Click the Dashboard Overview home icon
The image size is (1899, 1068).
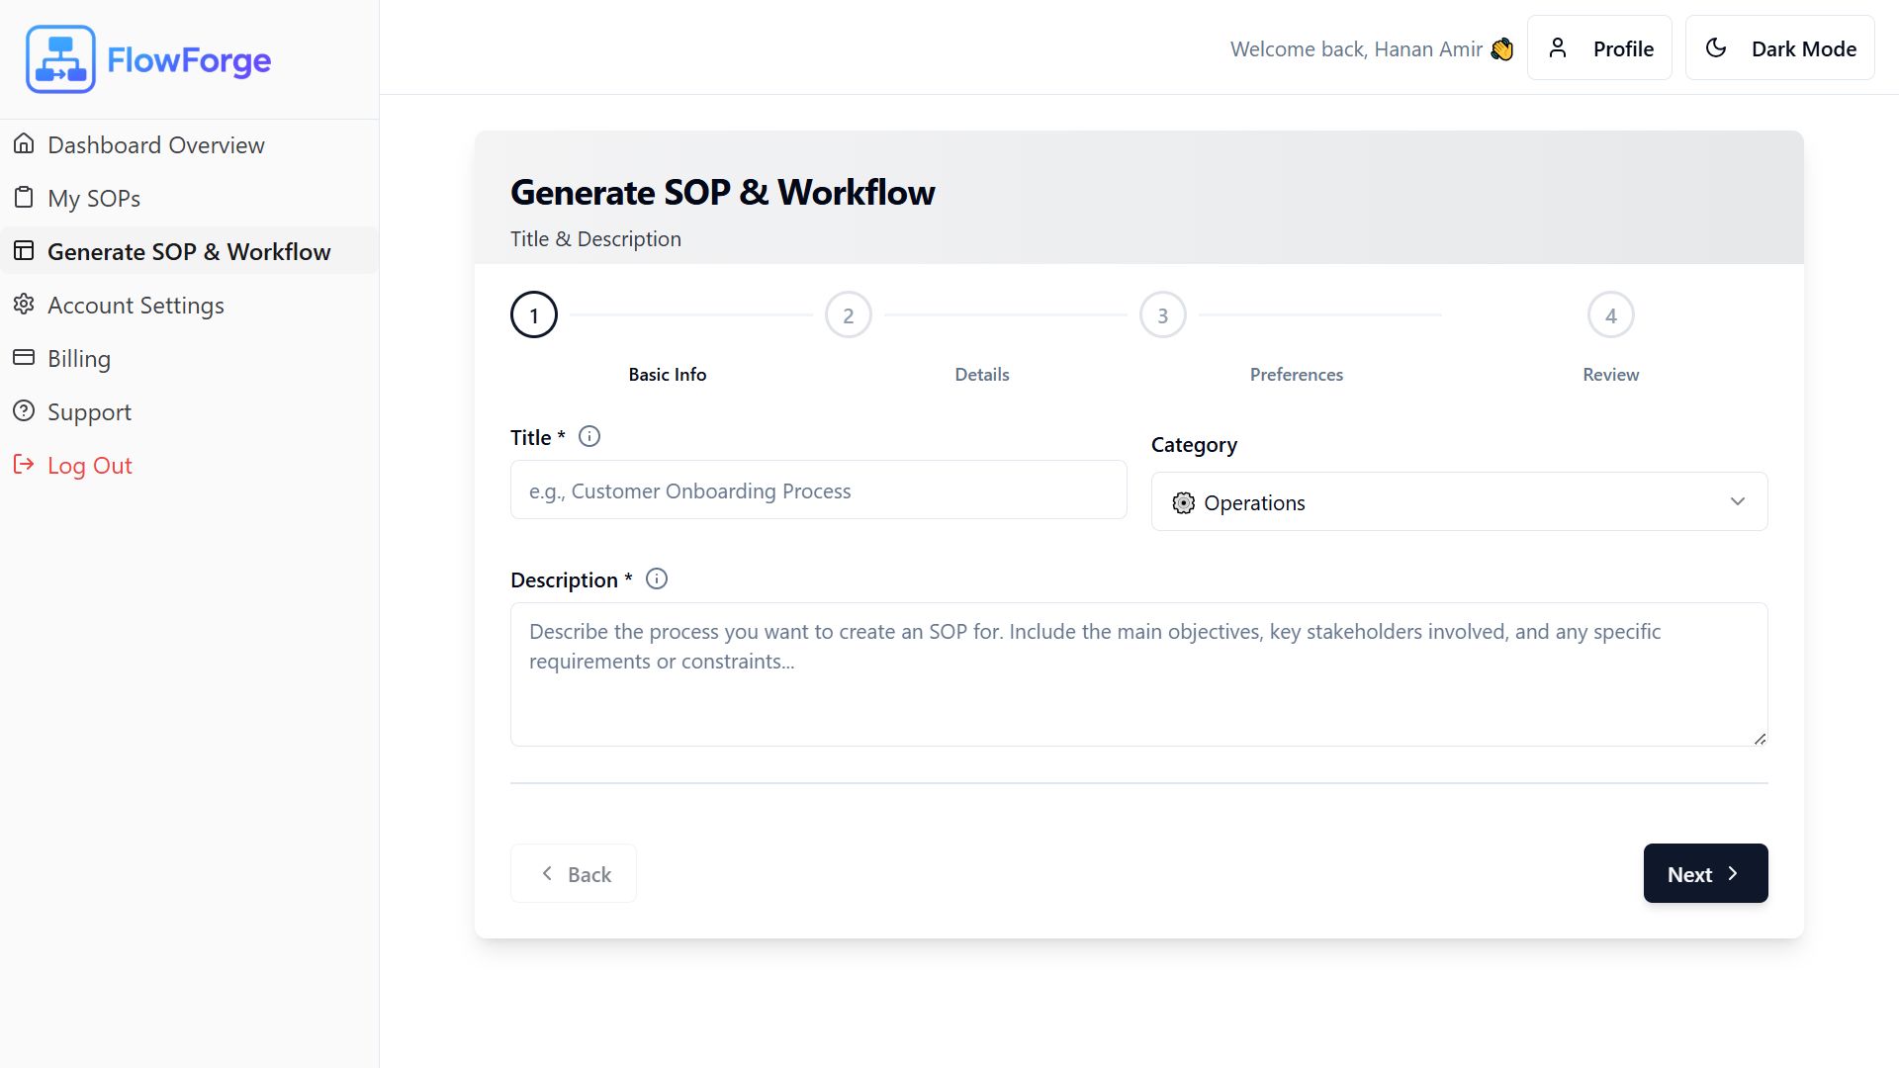24,144
